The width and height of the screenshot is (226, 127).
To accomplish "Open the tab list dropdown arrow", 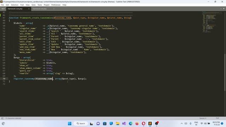I will [x=224, y=8].
